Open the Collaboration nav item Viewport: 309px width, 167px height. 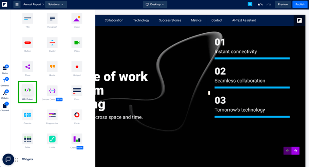(x=114, y=20)
